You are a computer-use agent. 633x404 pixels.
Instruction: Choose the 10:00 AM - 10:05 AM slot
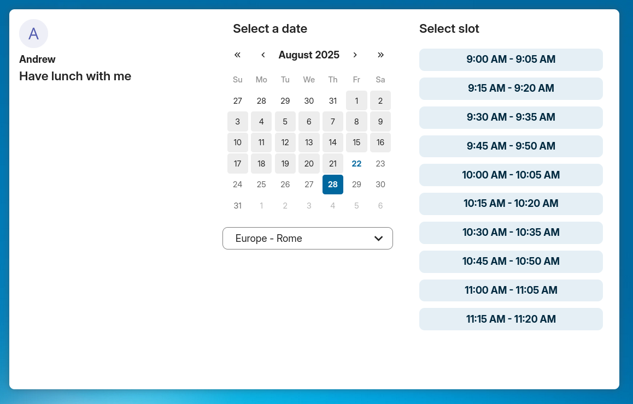[x=511, y=175]
